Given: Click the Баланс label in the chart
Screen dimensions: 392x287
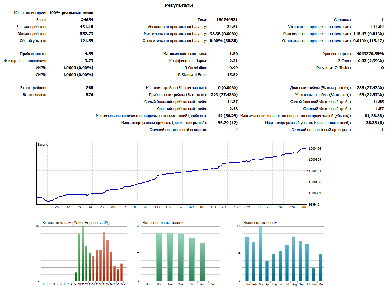Looking at the screenshot, I should click(x=43, y=144).
